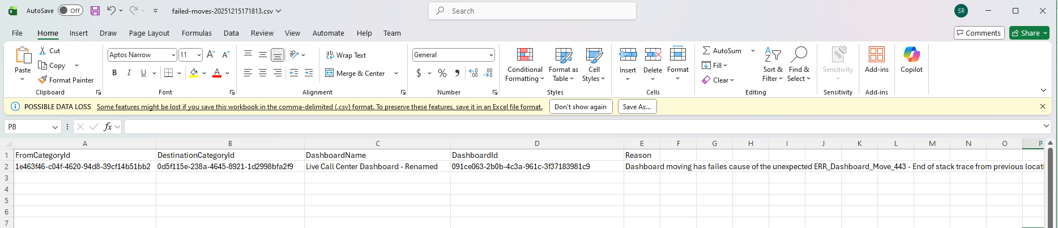Close the Possible Data Loss message bar
Image resolution: width=1058 pixels, height=228 pixels.
coord(1043,106)
